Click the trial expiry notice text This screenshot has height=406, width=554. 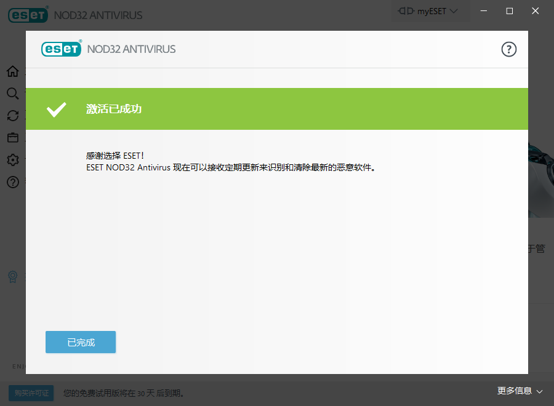[x=124, y=393]
